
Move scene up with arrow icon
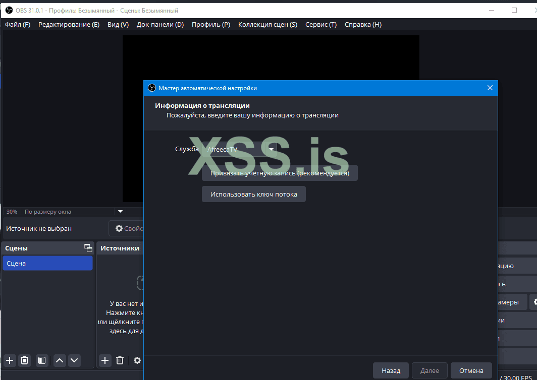(60, 360)
